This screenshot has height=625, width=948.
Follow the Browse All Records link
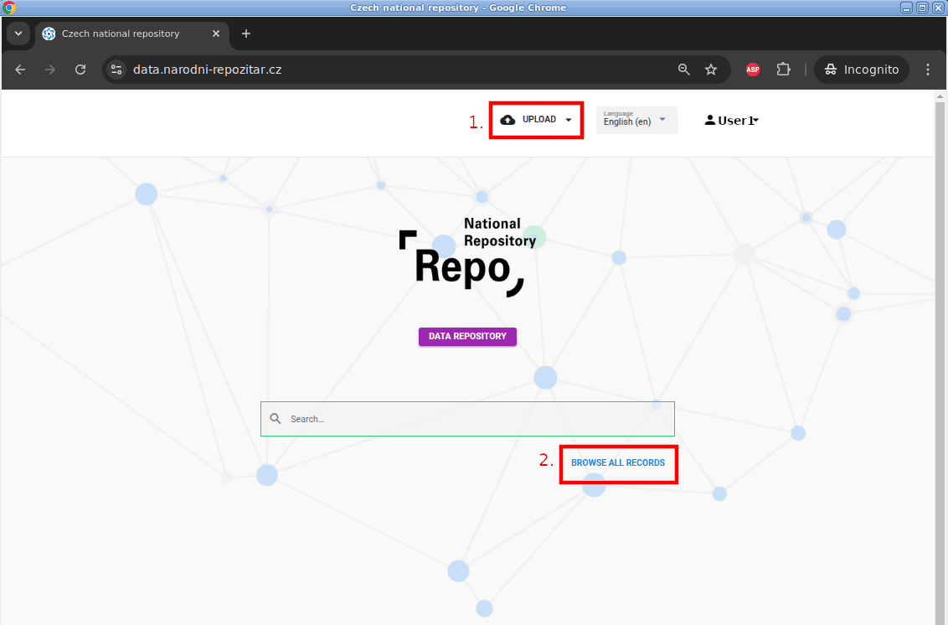click(x=618, y=462)
